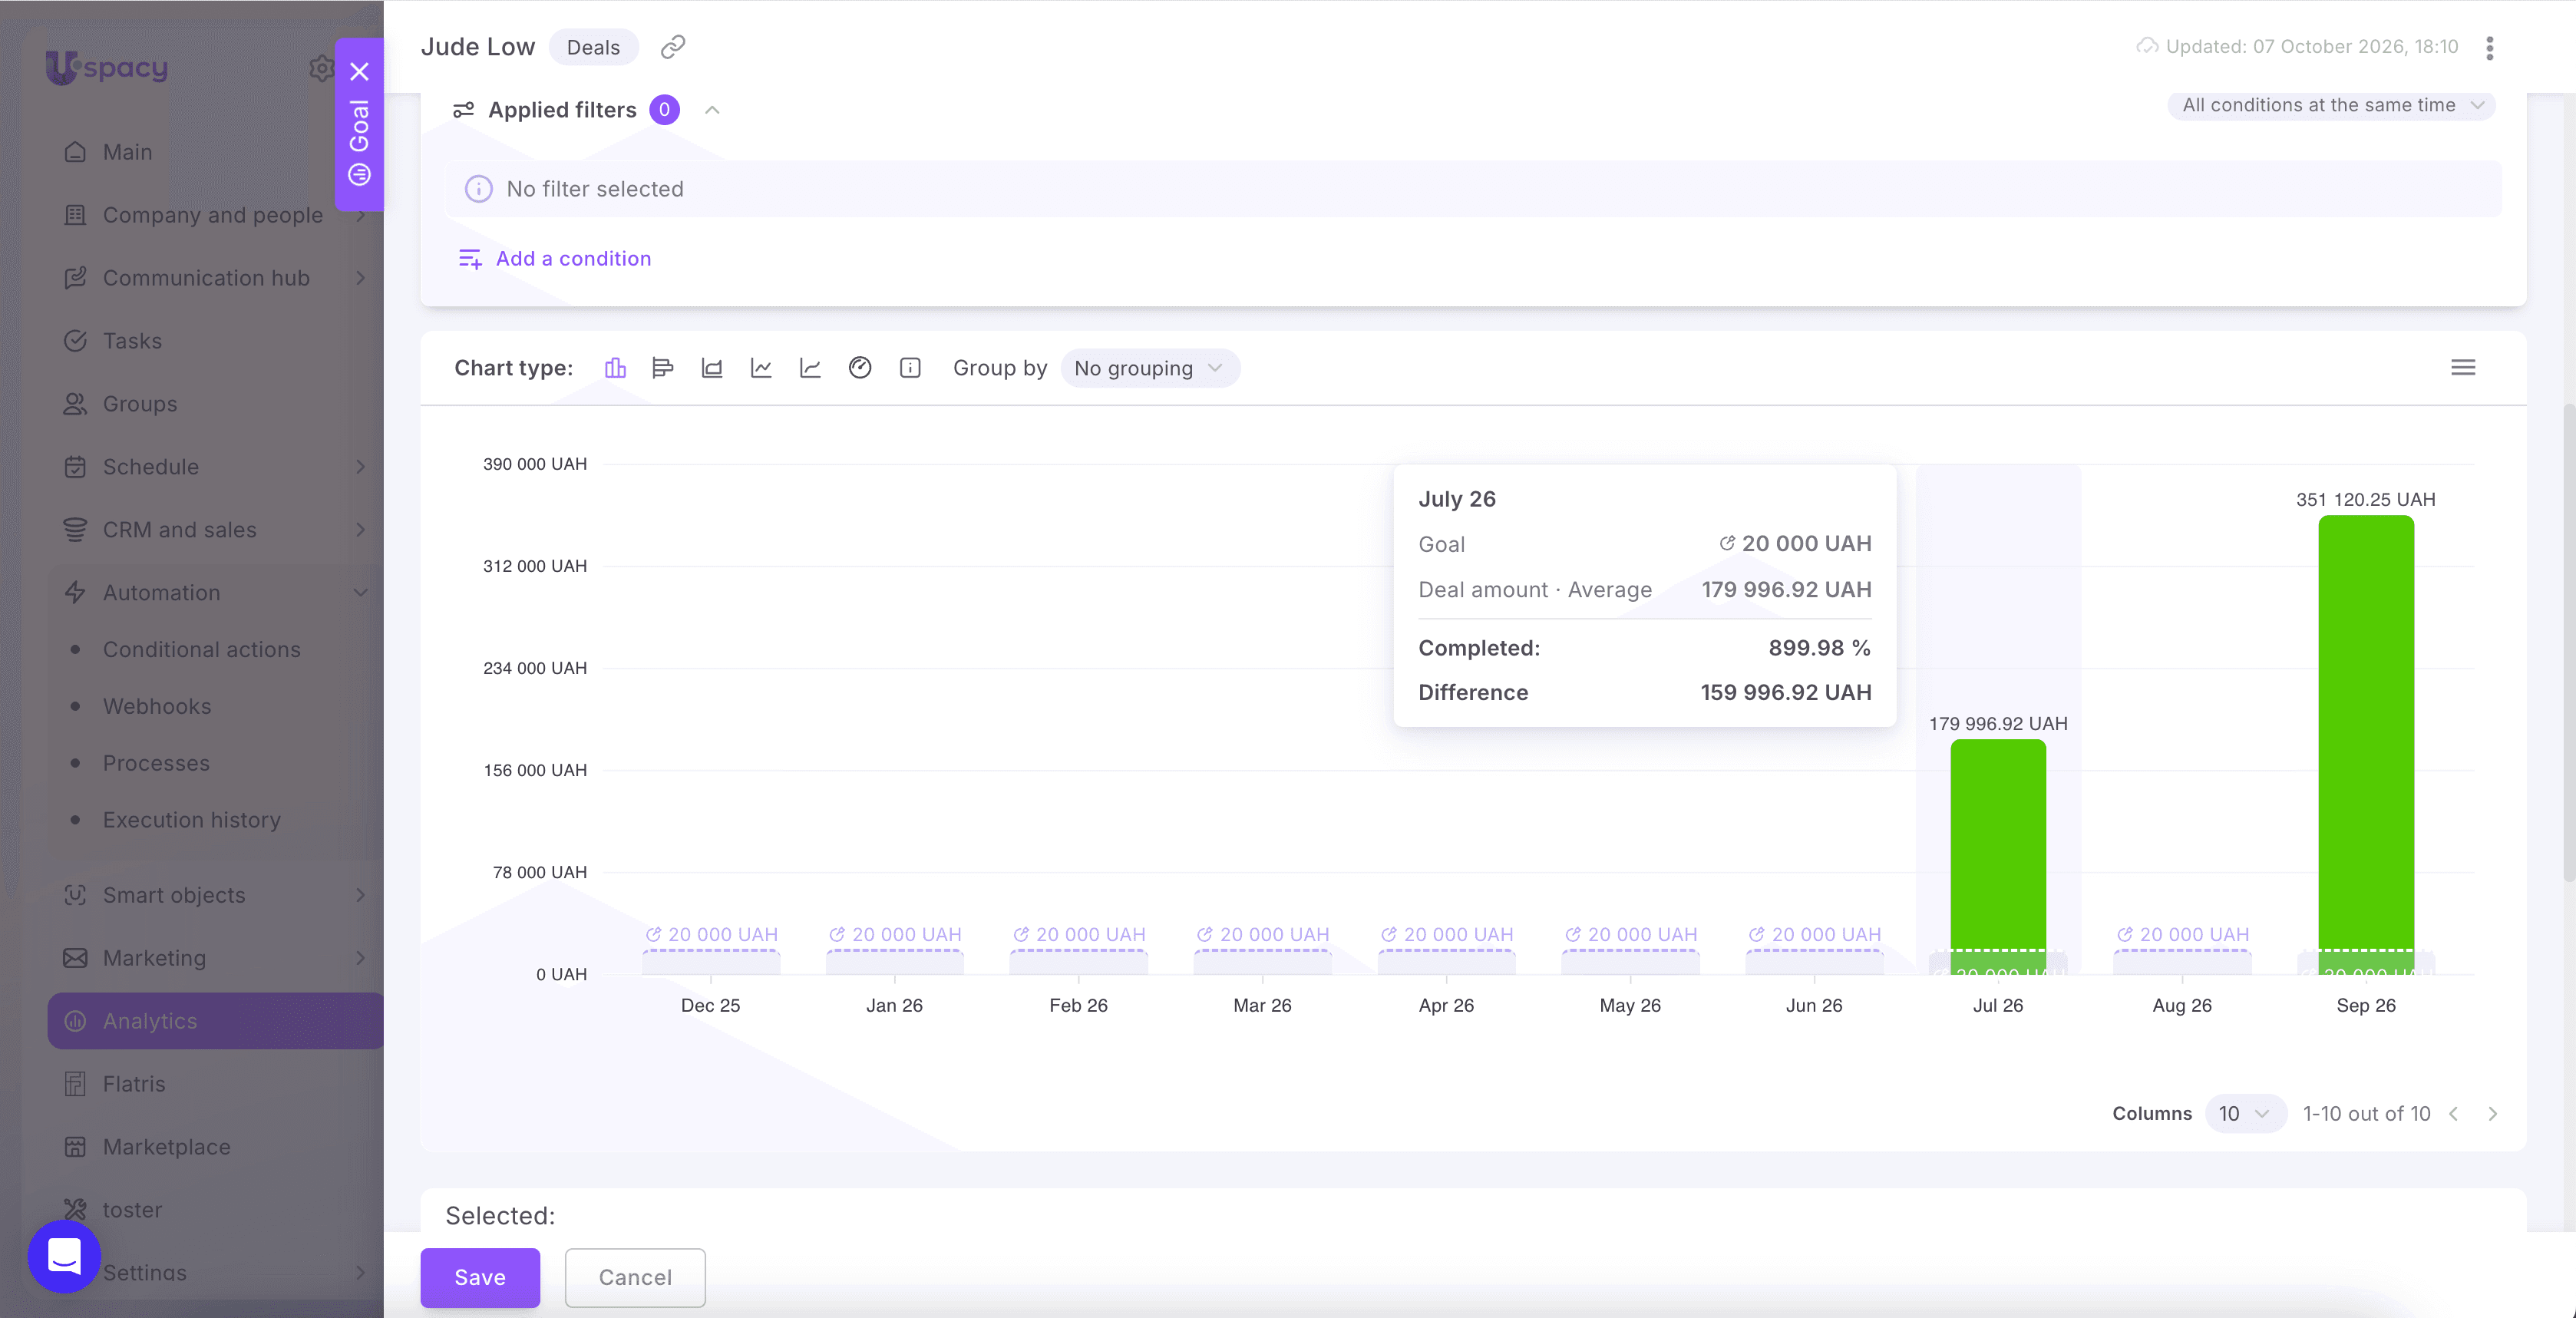Viewport: 2576px width, 1318px height.
Task: Save the report with Save button
Action: (x=480, y=1277)
